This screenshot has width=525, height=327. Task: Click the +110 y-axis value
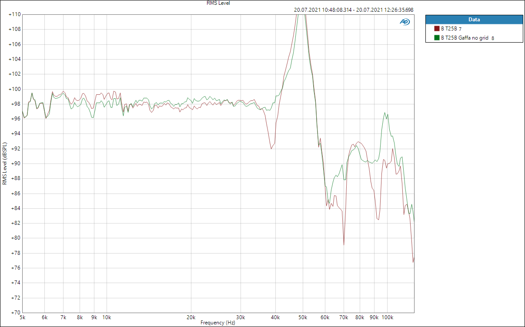[x=14, y=14]
